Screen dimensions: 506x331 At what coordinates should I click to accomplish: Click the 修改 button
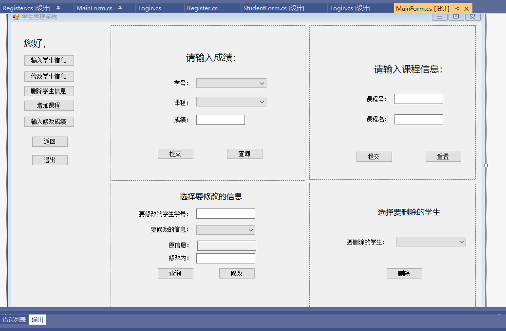tap(237, 273)
